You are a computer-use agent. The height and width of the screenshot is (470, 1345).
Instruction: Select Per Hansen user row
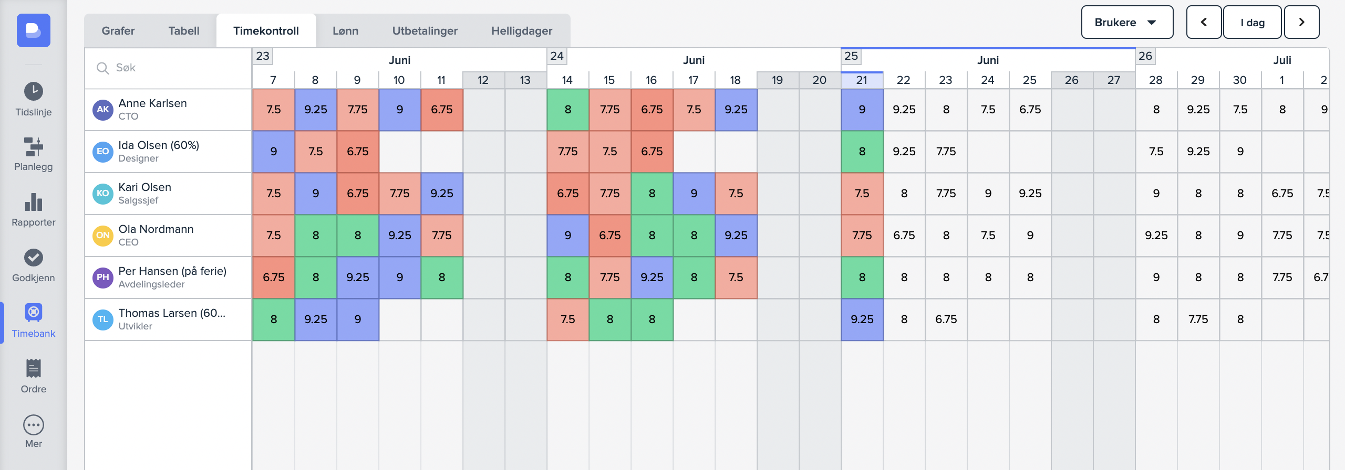click(168, 277)
